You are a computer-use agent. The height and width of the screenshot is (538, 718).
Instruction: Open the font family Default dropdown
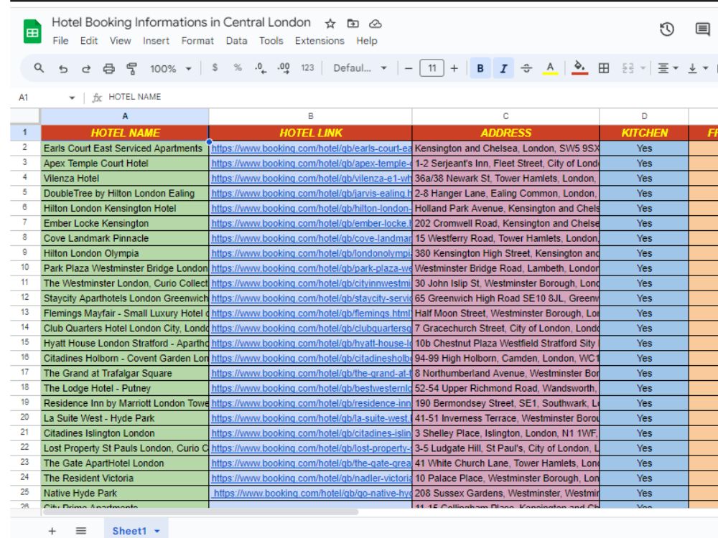point(360,68)
